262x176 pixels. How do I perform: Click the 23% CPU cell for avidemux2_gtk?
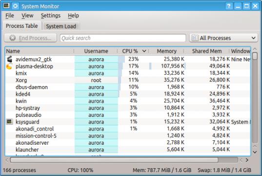click(x=133, y=59)
